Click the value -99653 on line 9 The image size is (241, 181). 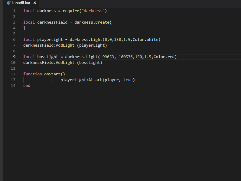point(107,57)
